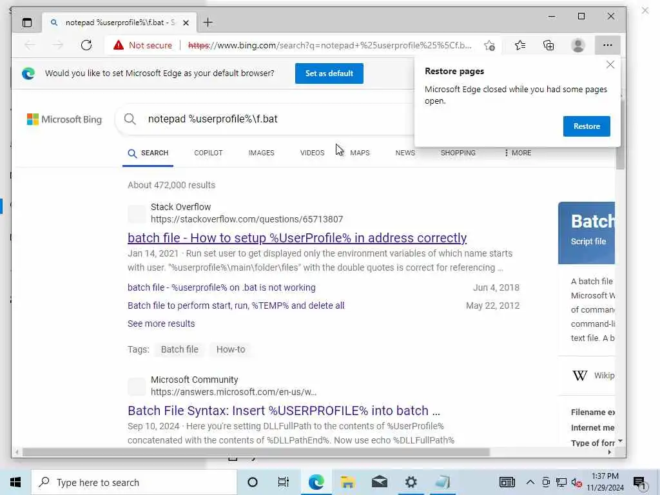
Task: Click the Stack Overflow source name
Action: point(180,207)
